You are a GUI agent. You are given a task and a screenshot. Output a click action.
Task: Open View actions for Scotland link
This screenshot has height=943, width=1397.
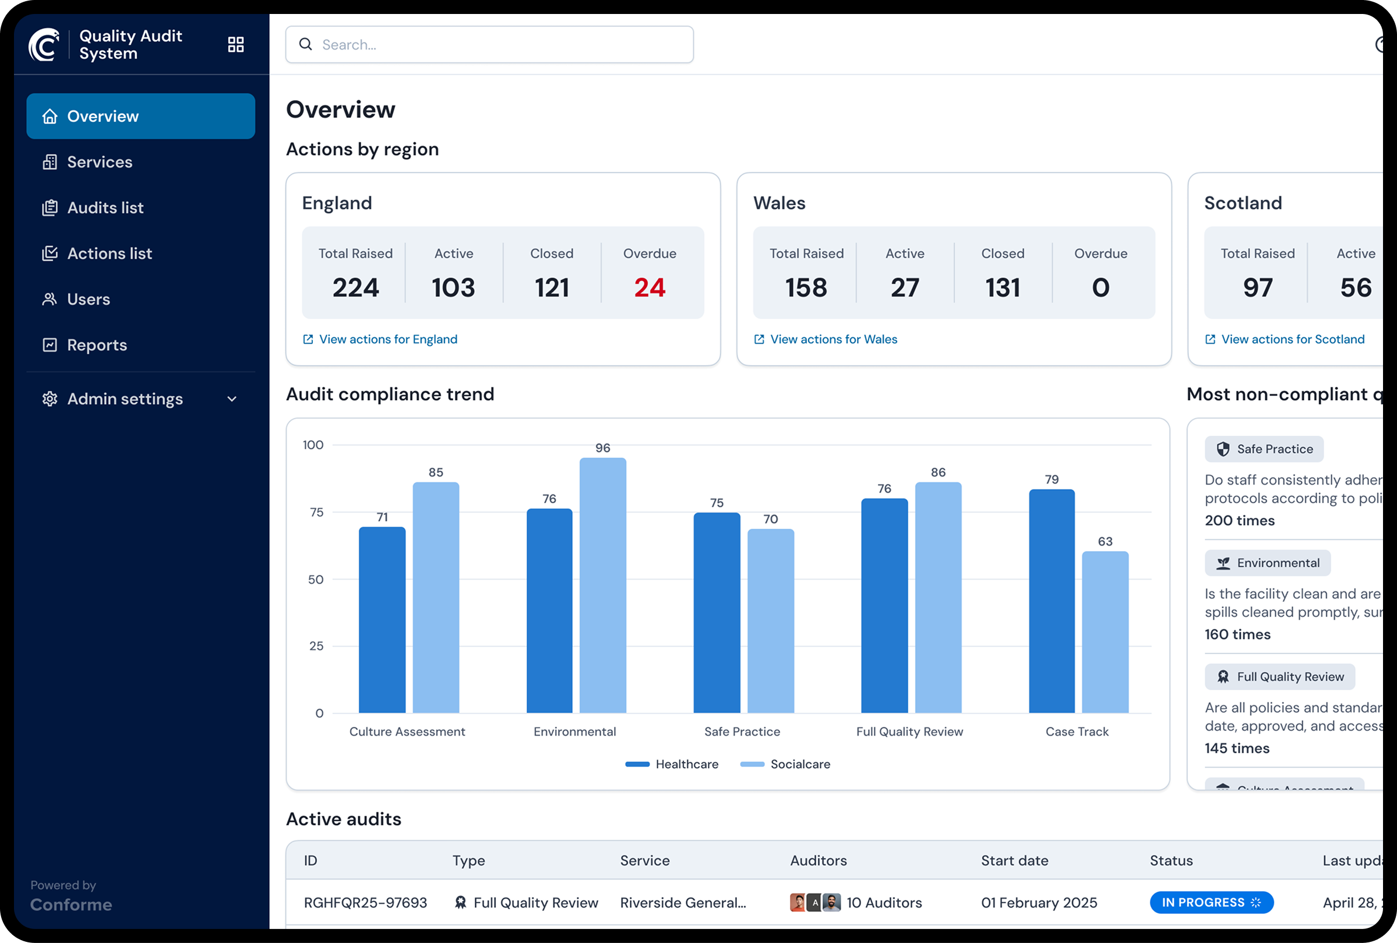pos(1292,340)
